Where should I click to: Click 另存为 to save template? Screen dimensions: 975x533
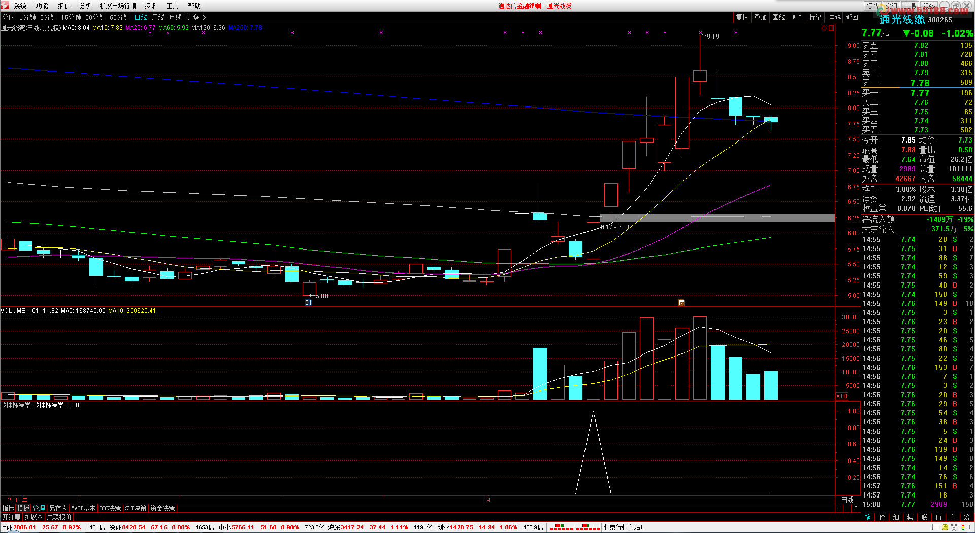(58, 508)
